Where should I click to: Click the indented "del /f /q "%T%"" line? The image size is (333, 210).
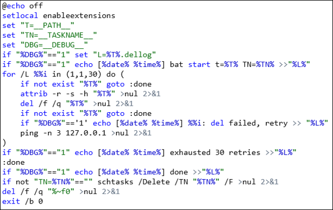pyautogui.click(x=77, y=104)
